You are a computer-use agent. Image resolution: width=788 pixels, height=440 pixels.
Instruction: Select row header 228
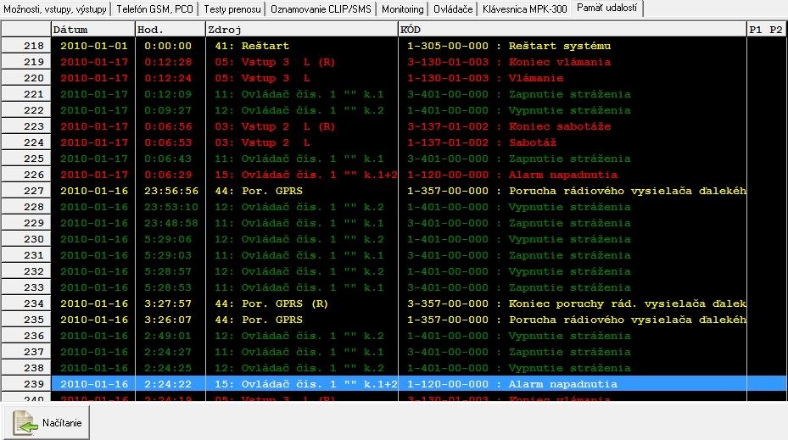pos(26,207)
